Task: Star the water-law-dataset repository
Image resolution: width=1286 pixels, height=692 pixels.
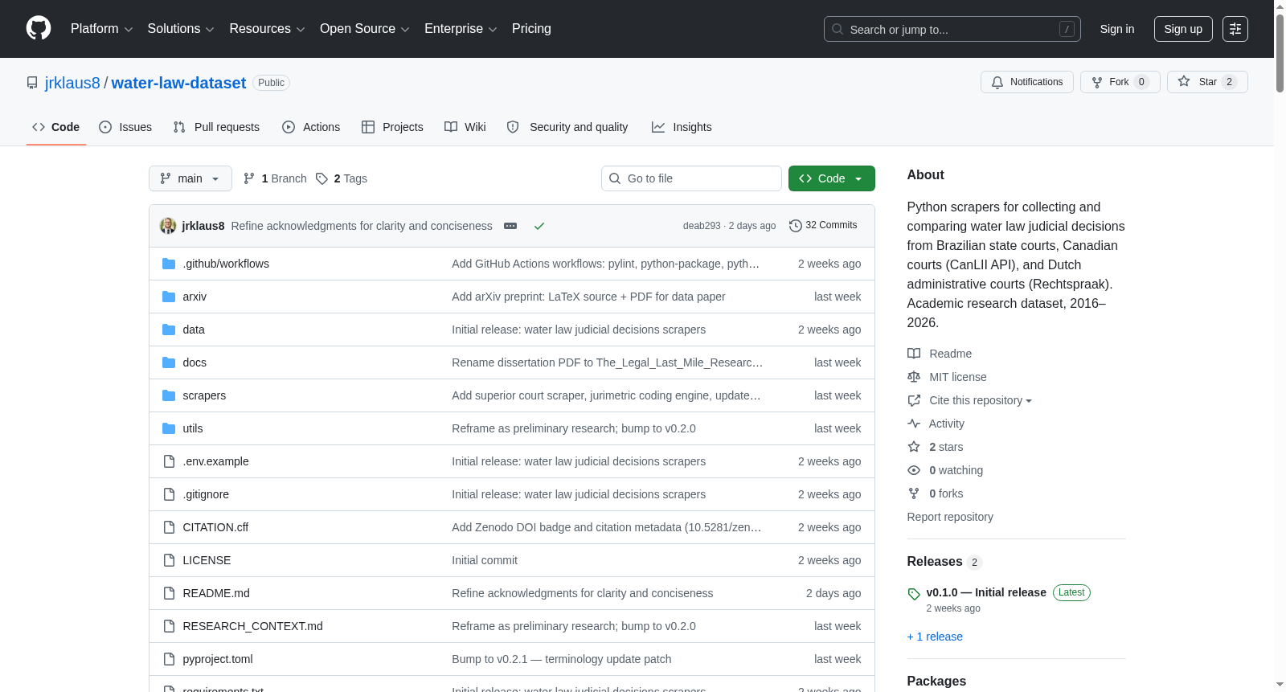Action: [x=1207, y=82]
